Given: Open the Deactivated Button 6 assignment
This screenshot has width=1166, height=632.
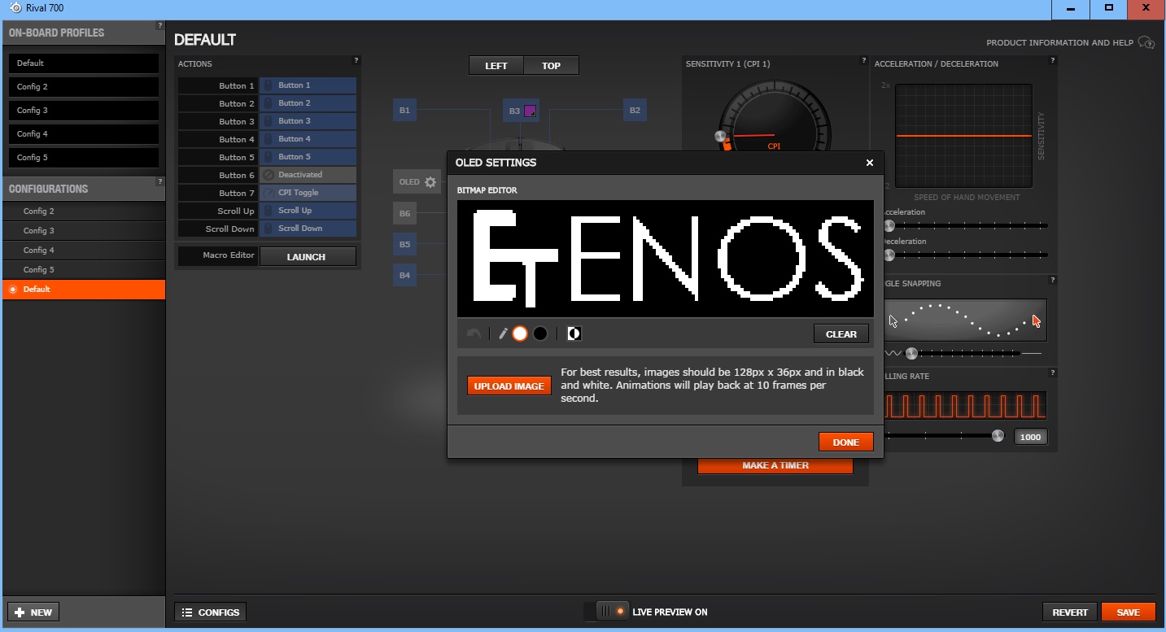Looking at the screenshot, I should [308, 175].
